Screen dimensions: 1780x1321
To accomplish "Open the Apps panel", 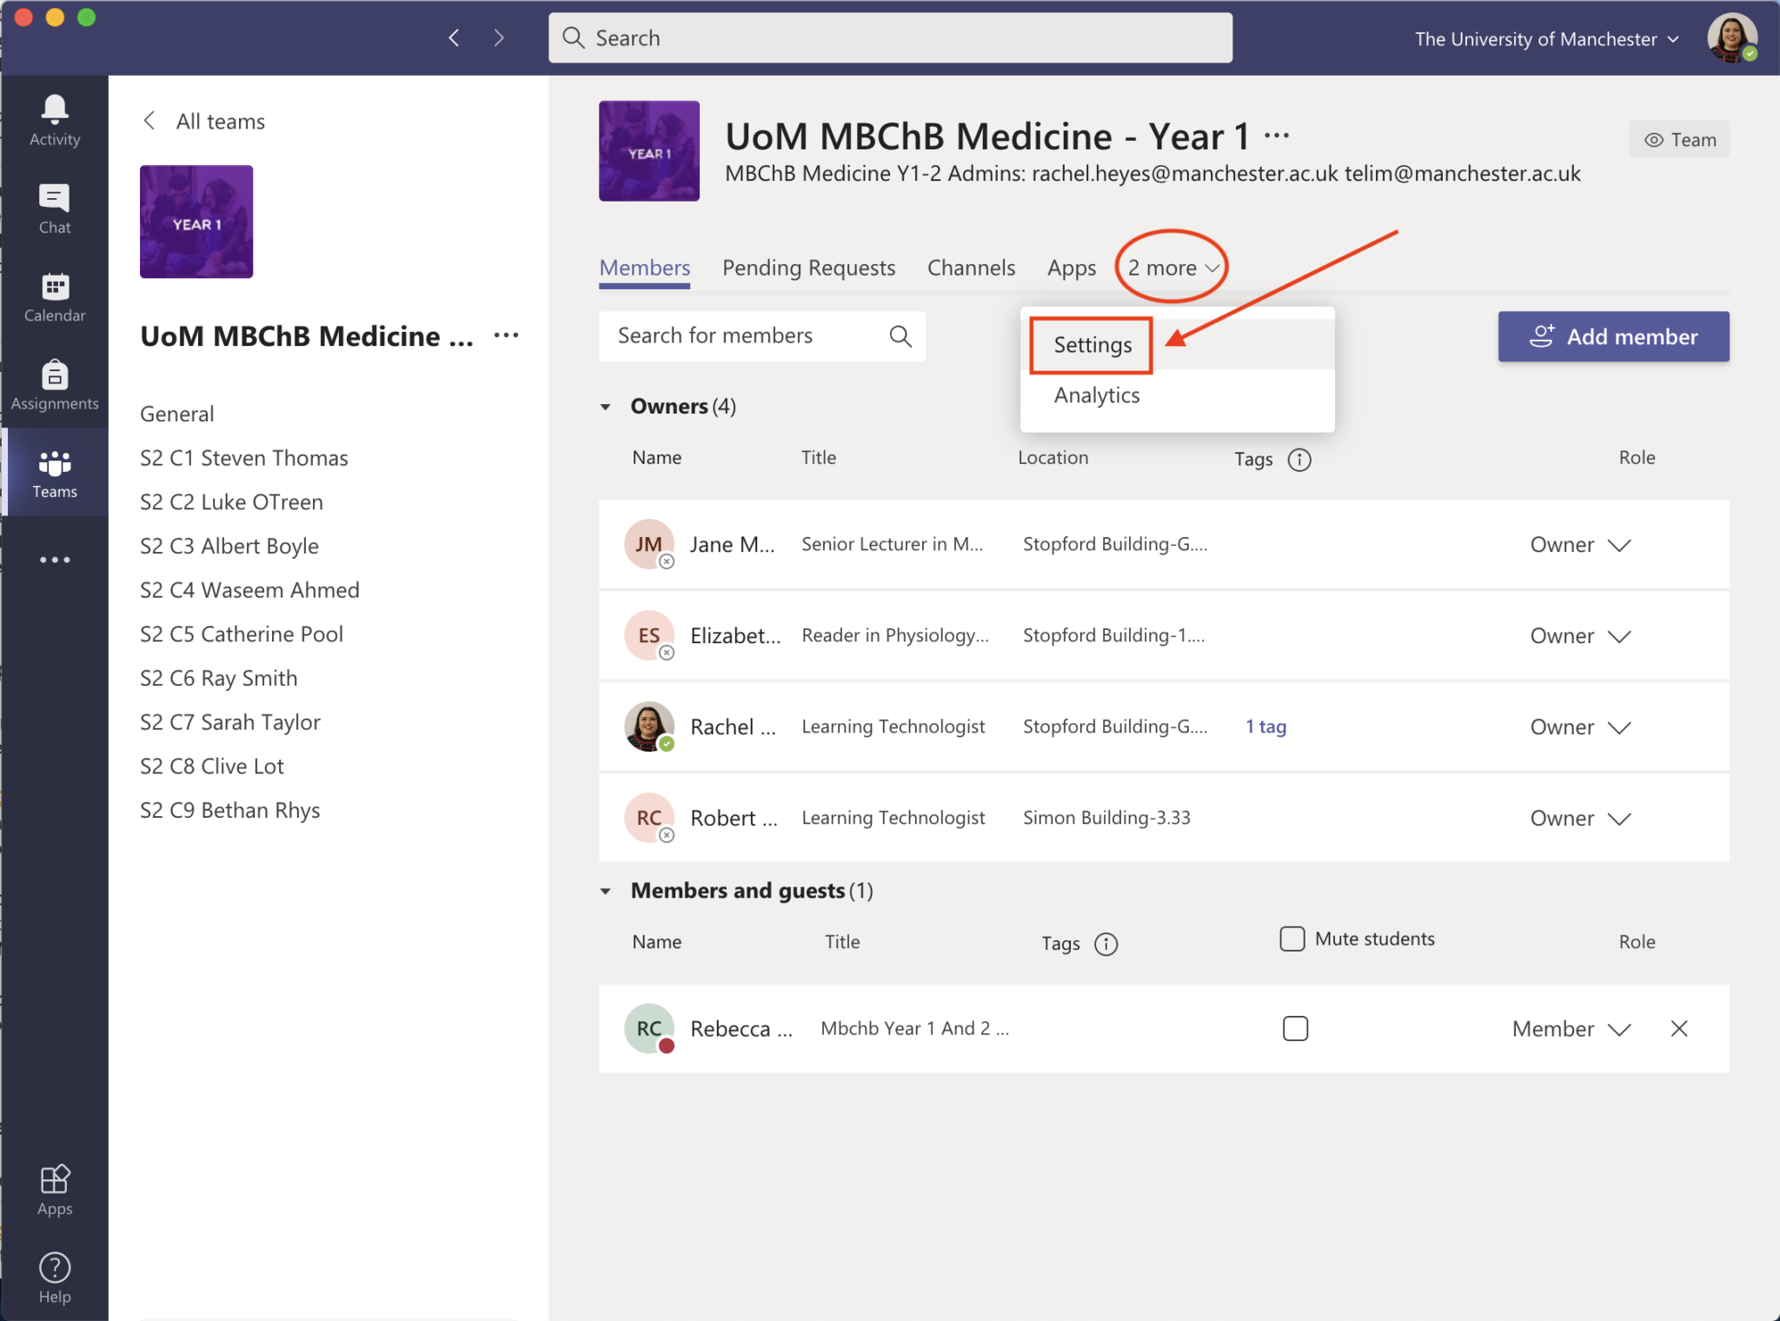I will click(x=54, y=1188).
